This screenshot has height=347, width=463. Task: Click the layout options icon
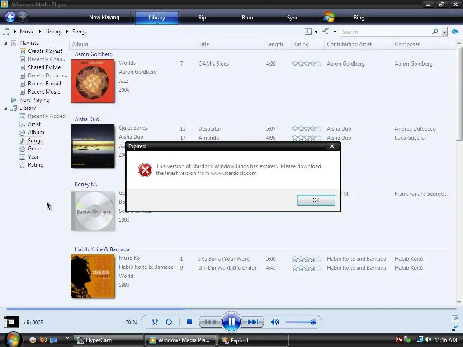308,32
